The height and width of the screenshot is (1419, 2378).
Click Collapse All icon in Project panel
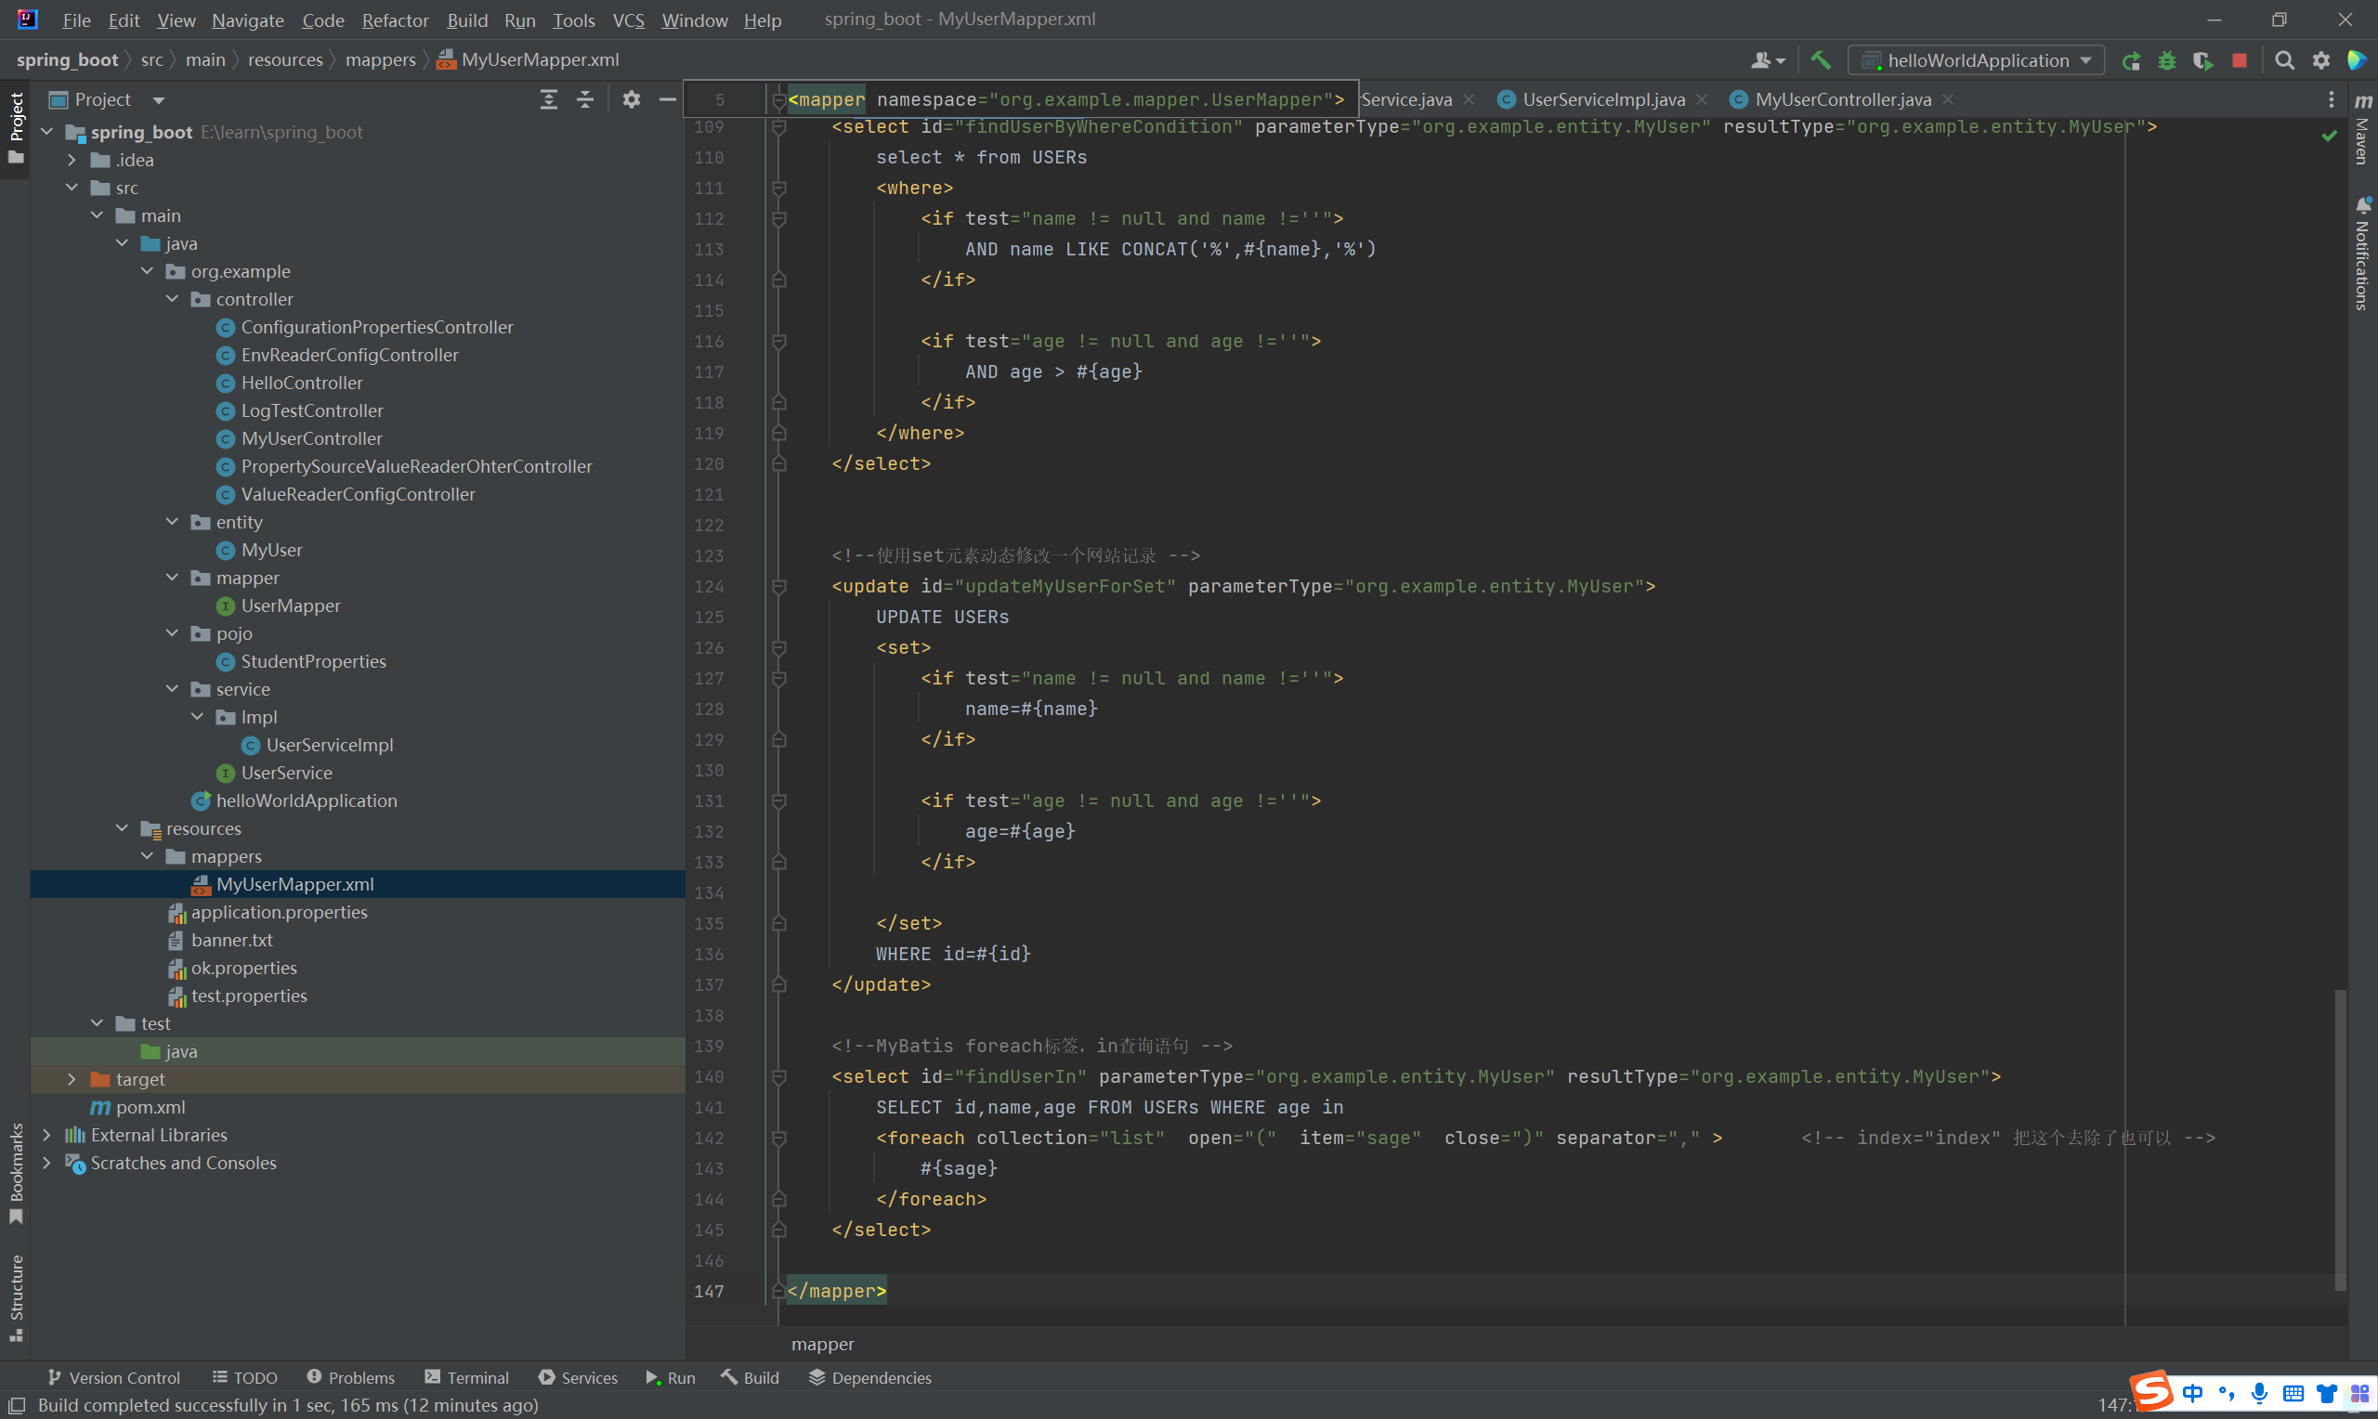pos(585,99)
